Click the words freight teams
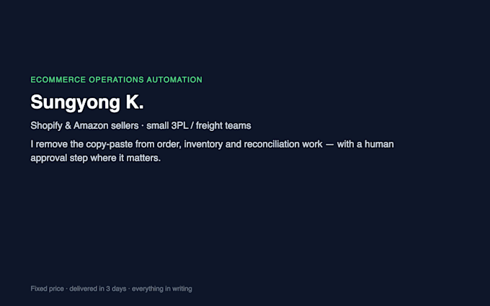This screenshot has height=306, width=490. pos(223,125)
